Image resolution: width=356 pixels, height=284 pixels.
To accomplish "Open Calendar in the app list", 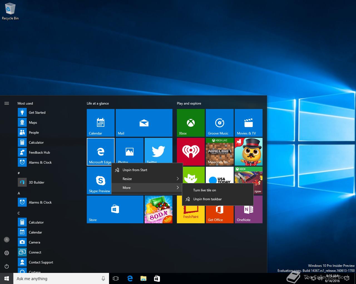I will point(50,232).
